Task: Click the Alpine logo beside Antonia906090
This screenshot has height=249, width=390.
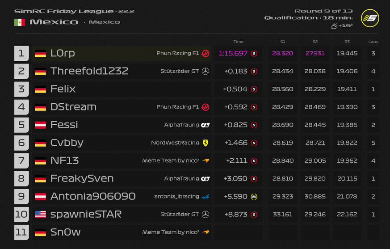Action: pyautogui.click(x=205, y=196)
